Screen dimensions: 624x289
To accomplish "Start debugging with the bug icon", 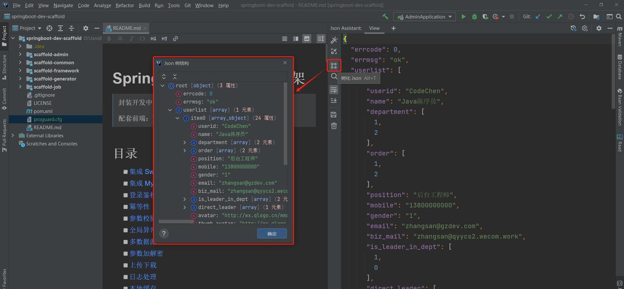I will (x=474, y=16).
